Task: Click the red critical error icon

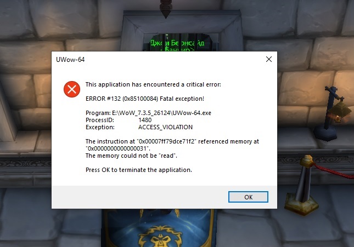Action: point(72,89)
